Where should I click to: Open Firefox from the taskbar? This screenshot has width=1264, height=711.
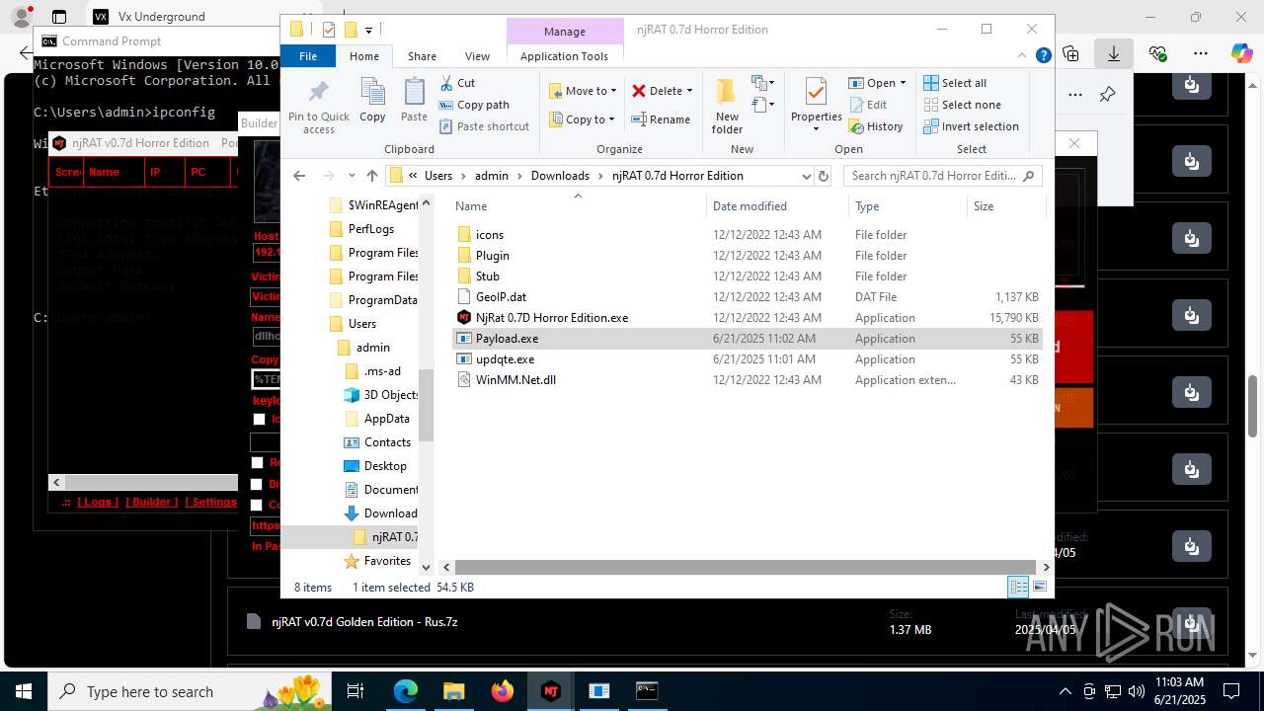pyautogui.click(x=503, y=691)
